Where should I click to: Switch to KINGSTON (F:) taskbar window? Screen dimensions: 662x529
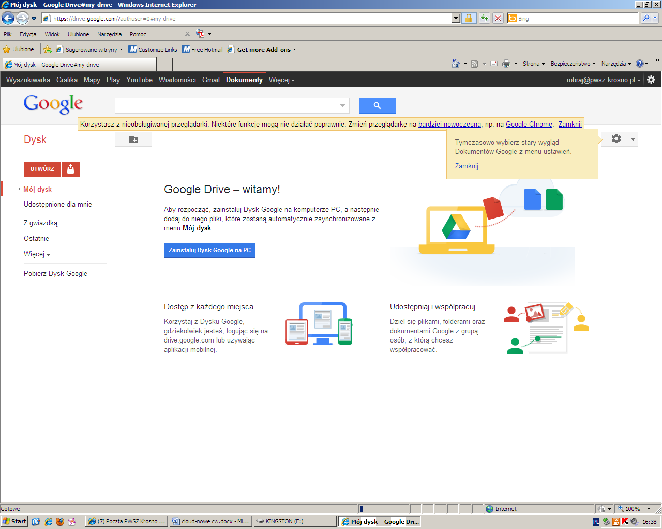pyautogui.click(x=295, y=521)
